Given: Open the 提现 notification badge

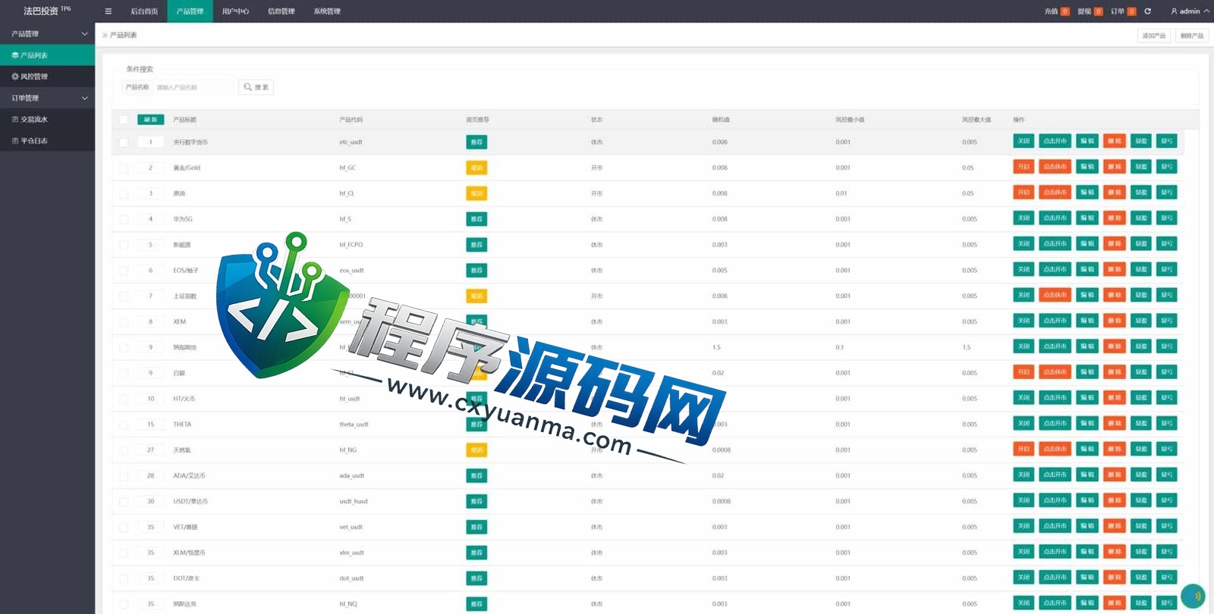Looking at the screenshot, I should [x=1098, y=11].
